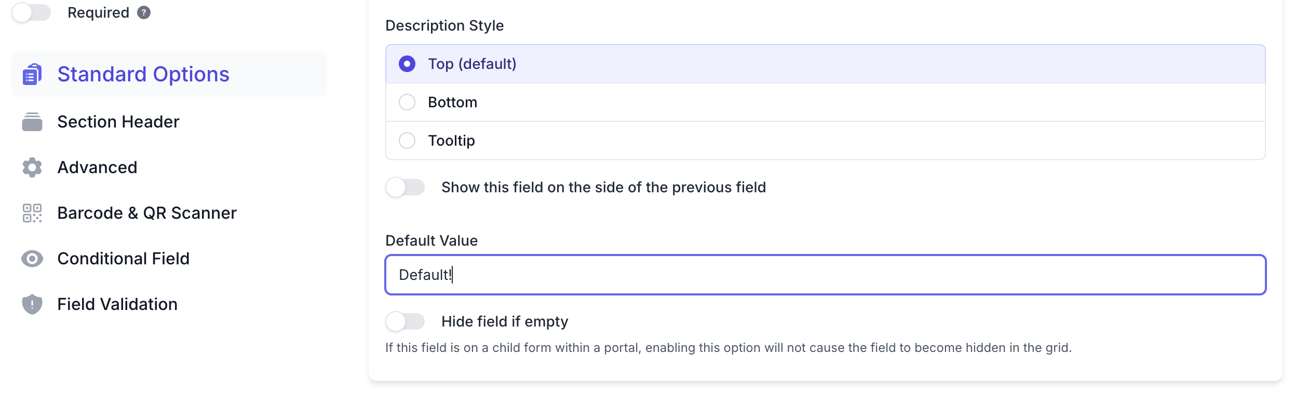Choose the Bottom description style
This screenshot has width=1295, height=396.
tap(407, 102)
